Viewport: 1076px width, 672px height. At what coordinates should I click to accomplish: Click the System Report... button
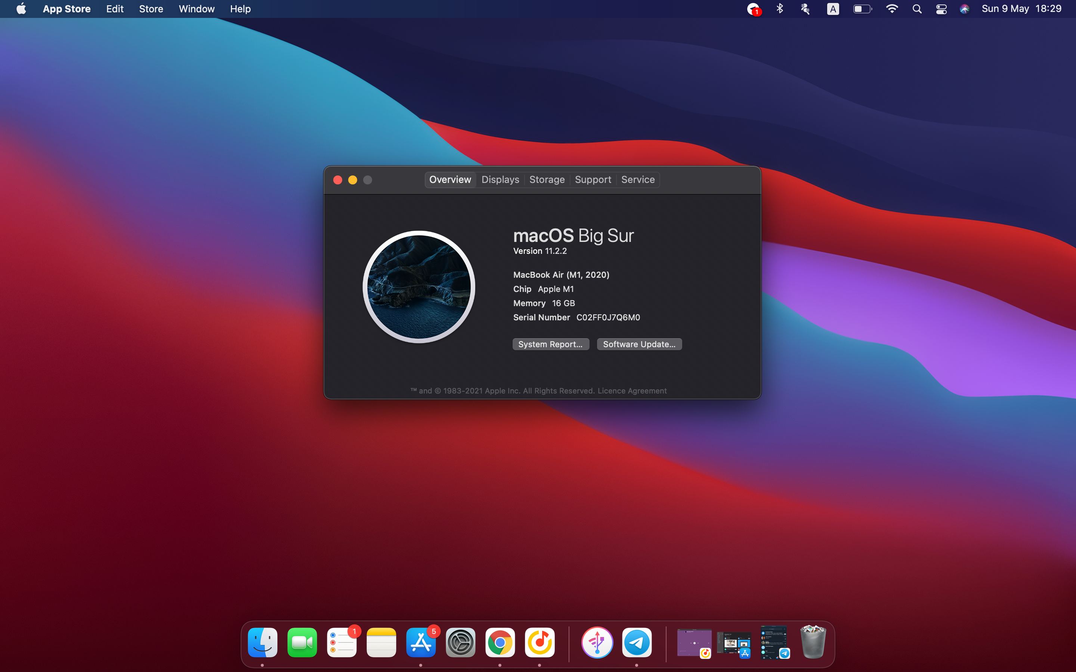pos(550,344)
